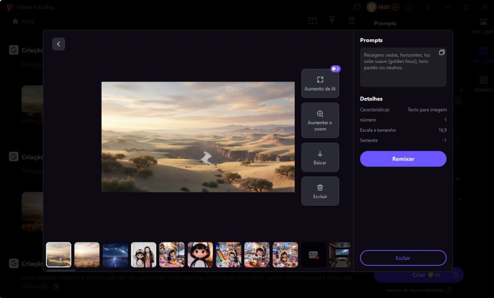Click the back arrow in the preview
This screenshot has height=298, width=494.
[58, 44]
